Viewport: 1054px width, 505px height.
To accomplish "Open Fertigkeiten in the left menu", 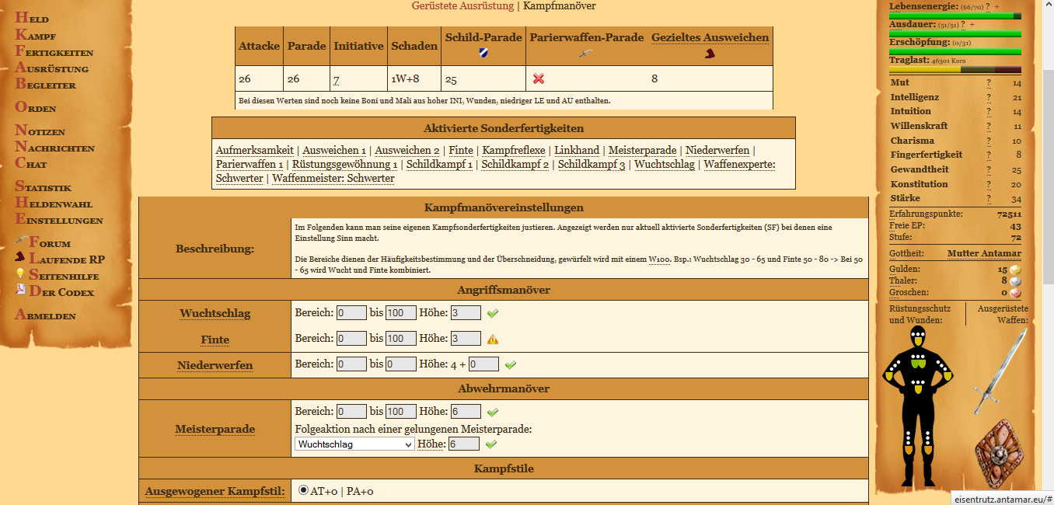I will tap(54, 52).
